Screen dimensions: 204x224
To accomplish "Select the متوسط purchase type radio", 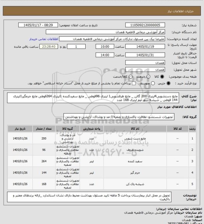I will 153,83.
